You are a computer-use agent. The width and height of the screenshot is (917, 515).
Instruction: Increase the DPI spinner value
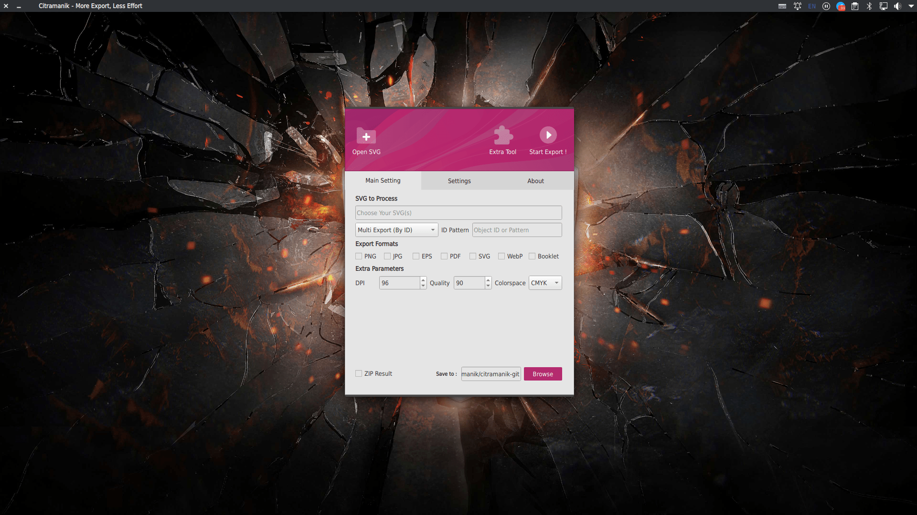tap(423, 280)
